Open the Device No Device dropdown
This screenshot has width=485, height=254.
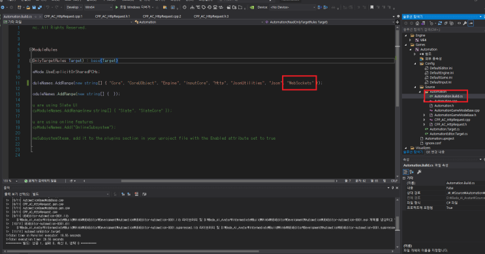[x=292, y=7]
